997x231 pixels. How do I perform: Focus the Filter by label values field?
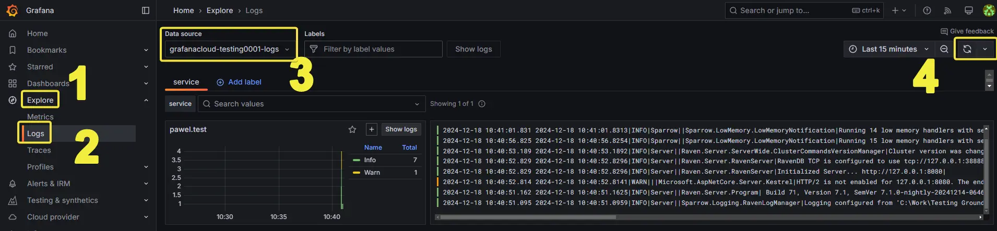373,49
